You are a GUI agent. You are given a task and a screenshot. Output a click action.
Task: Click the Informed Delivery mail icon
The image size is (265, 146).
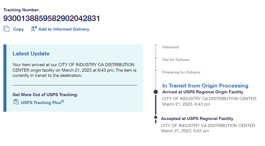click(34, 29)
